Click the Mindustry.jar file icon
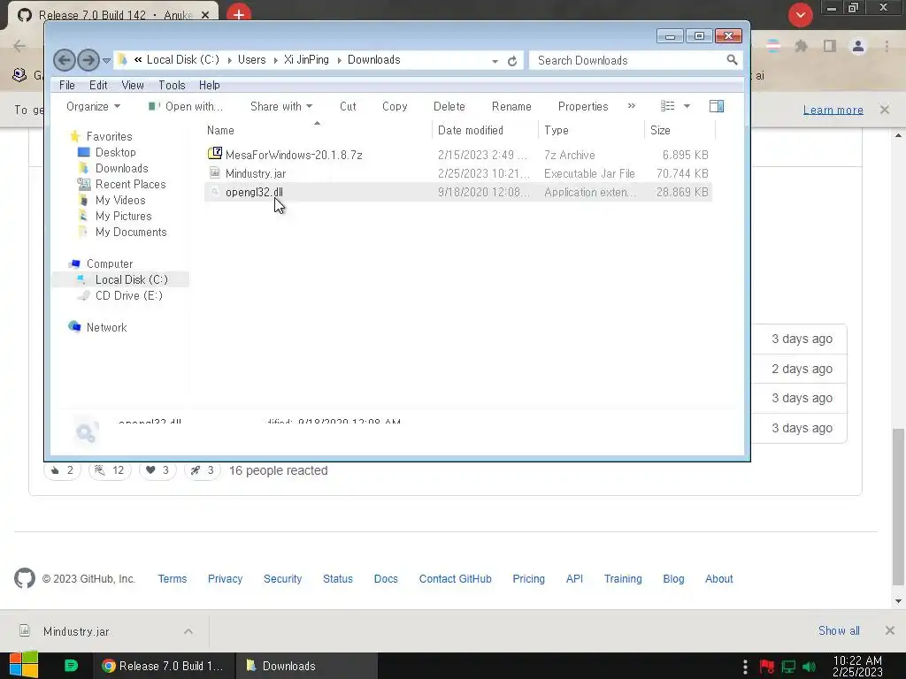This screenshot has height=679, width=906. pyautogui.click(x=215, y=172)
